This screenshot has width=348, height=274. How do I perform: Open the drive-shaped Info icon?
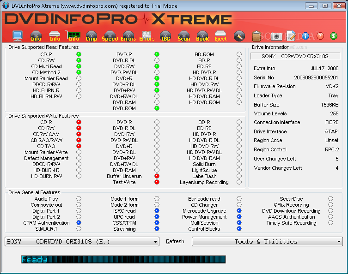pyautogui.click(x=55, y=36)
